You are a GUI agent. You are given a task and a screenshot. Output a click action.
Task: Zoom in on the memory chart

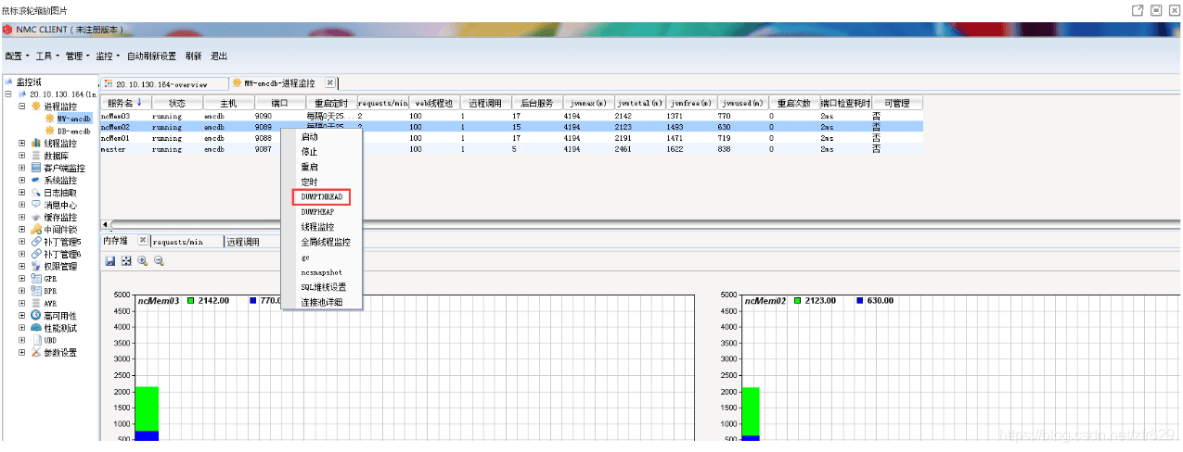click(142, 261)
